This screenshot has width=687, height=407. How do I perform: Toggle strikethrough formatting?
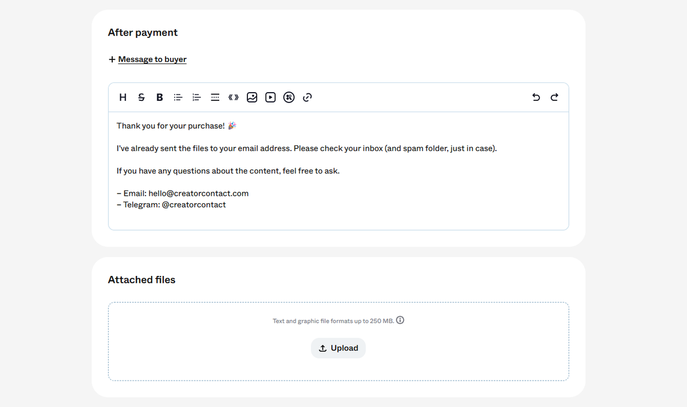click(x=141, y=97)
